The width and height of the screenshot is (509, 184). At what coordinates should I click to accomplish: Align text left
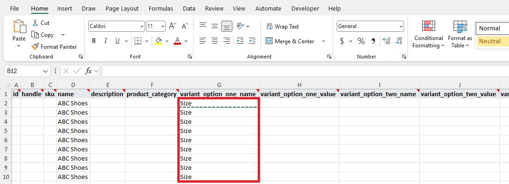click(x=203, y=41)
